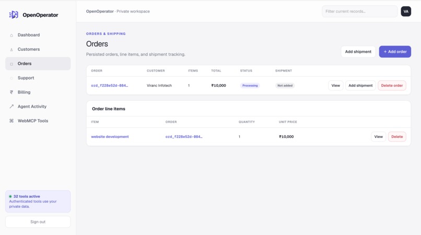The height and width of the screenshot is (235, 421).
Task: Open order ID link in Orders table
Action: 110,86
